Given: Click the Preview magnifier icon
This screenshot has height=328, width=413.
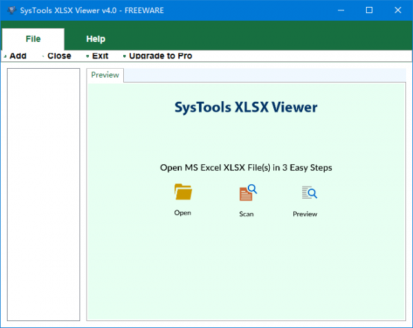Looking at the screenshot, I should (x=304, y=193).
